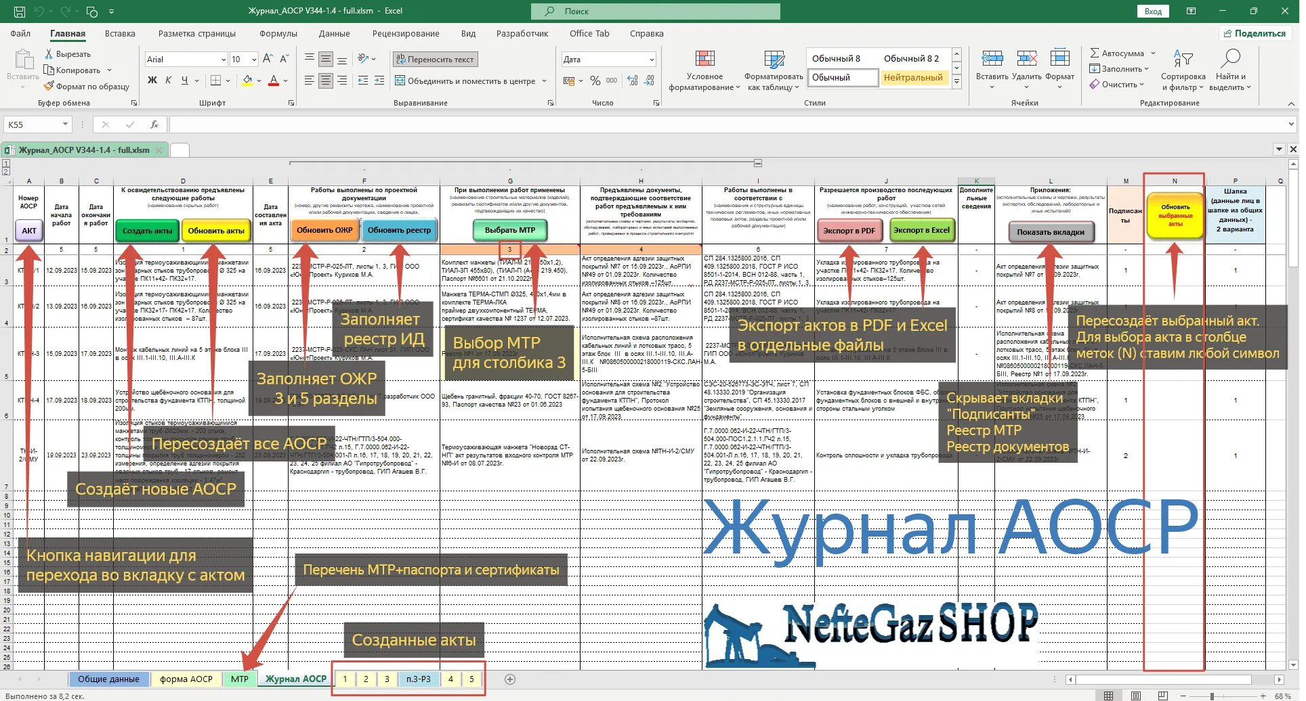Toggle center horizontal alignment

click(326, 81)
